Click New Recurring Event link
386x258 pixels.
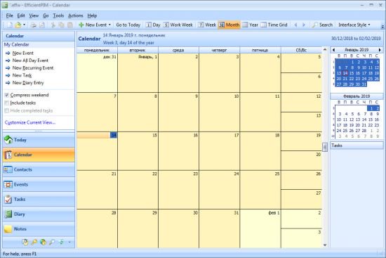coord(33,67)
